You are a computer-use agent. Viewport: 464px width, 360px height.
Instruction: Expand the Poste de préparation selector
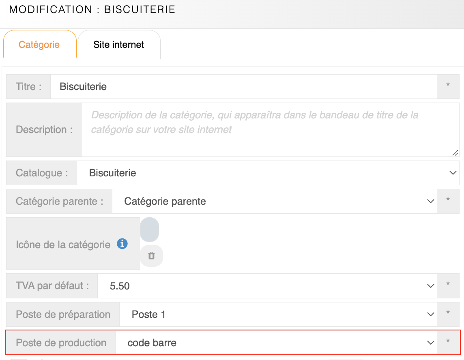(278, 314)
